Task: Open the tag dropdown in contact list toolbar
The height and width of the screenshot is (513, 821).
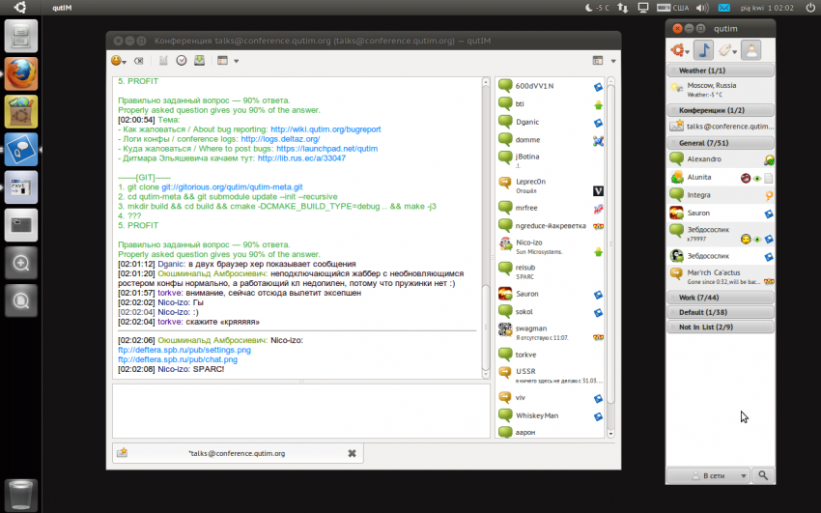Action: pyautogui.click(x=727, y=49)
